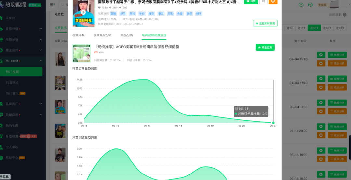
Task: Open the AOEO face mask product thumbnail
Action: 82,54
